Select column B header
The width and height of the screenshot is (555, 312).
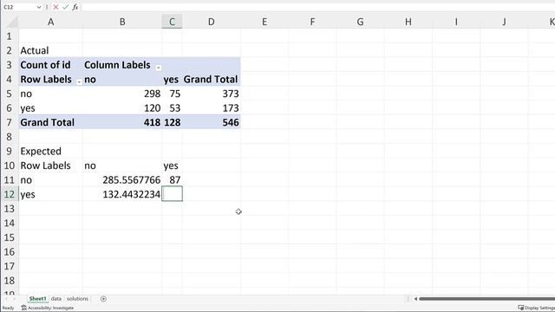coord(122,22)
